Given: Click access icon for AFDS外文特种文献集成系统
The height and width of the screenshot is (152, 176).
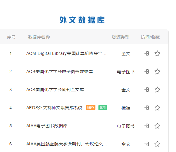Looking at the screenshot, I should tap(147, 108).
